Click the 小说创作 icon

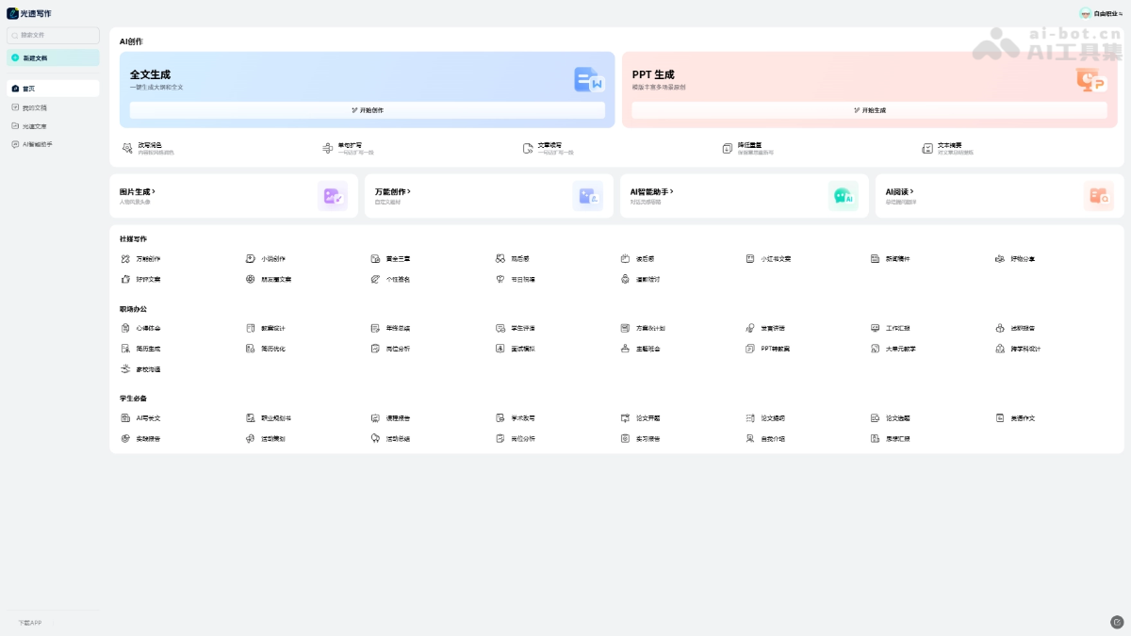[251, 258]
